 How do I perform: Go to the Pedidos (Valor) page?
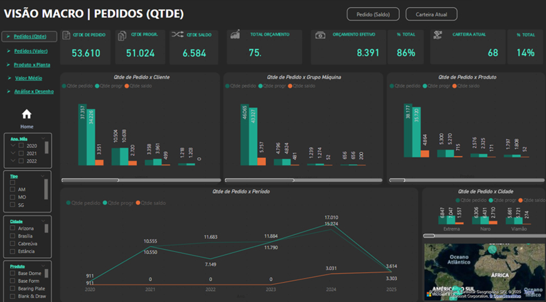[x=31, y=51]
